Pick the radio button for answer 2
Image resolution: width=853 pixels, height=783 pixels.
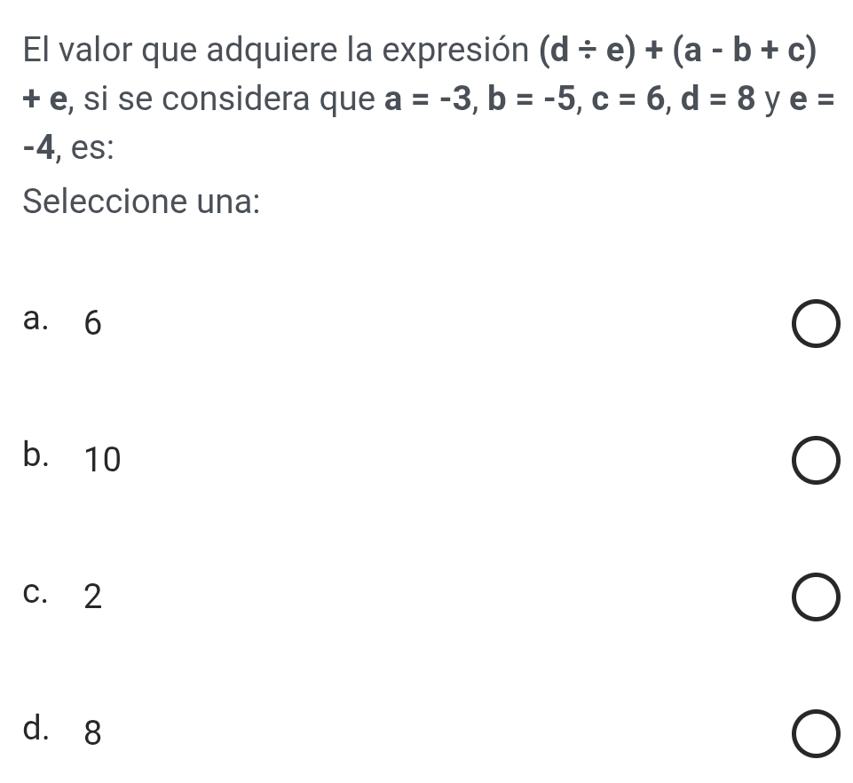pyautogui.click(x=813, y=598)
